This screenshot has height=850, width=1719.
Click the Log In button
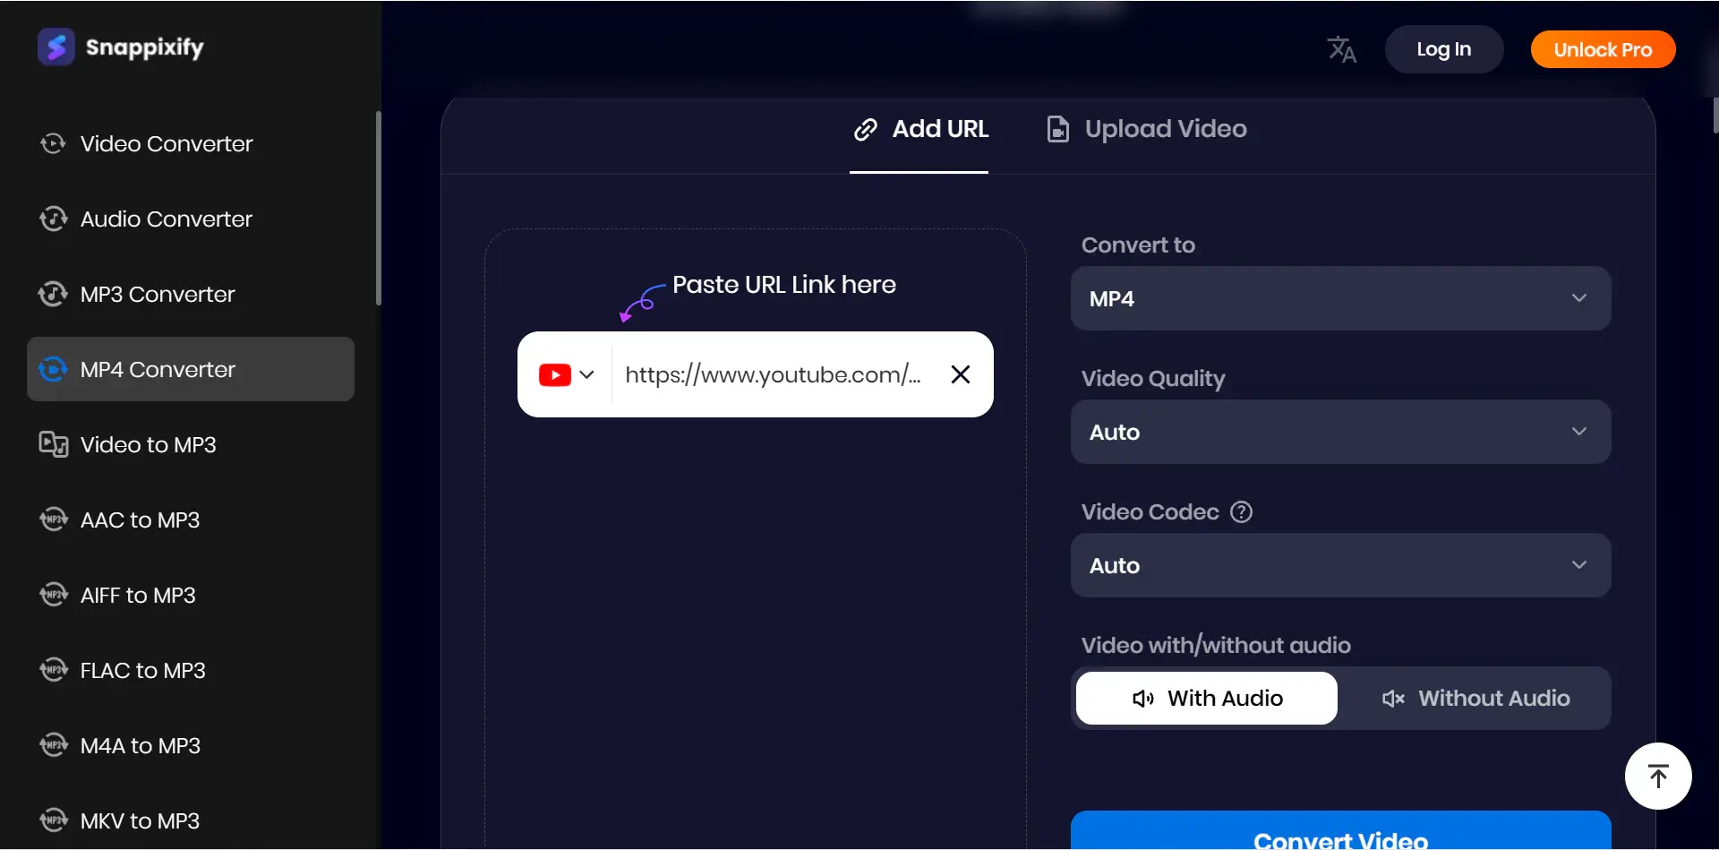pos(1444,49)
